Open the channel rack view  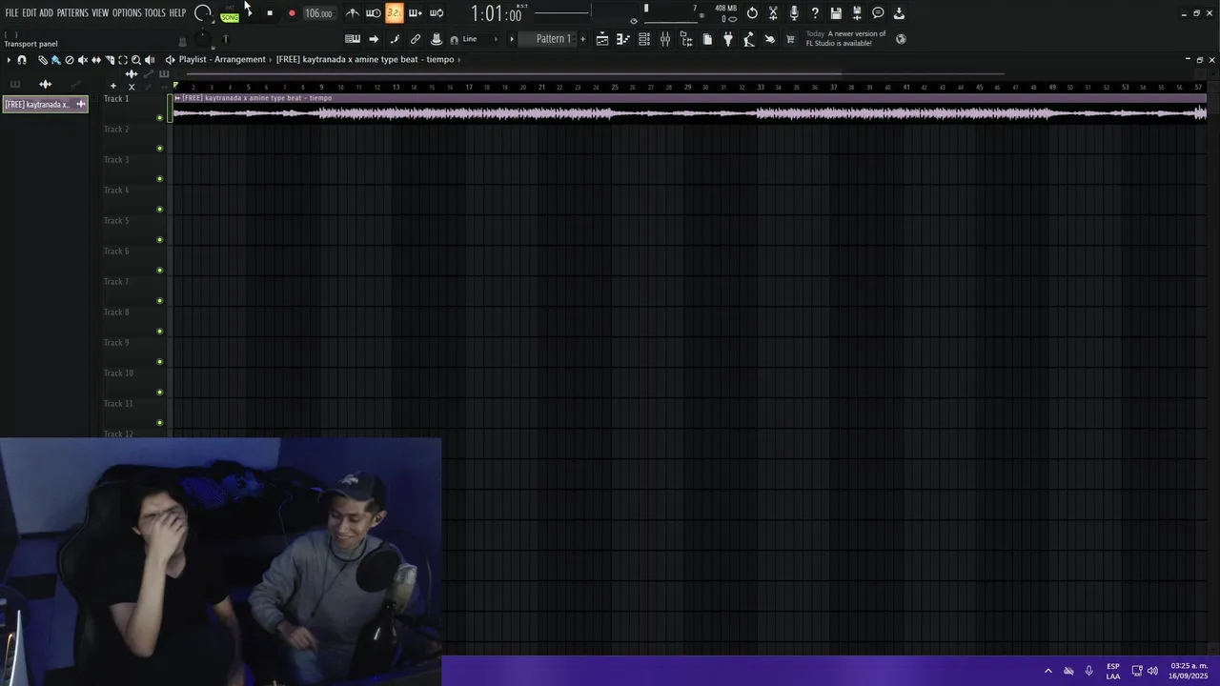tap(644, 39)
